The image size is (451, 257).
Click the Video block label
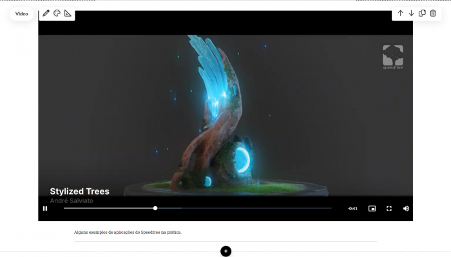21,13
